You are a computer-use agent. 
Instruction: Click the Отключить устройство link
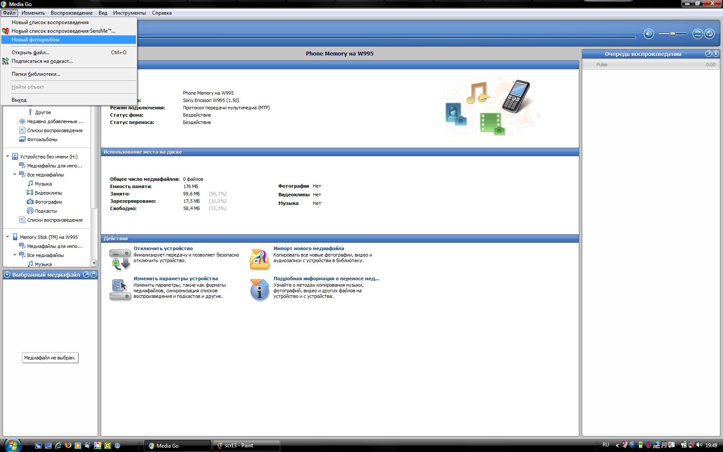(163, 248)
